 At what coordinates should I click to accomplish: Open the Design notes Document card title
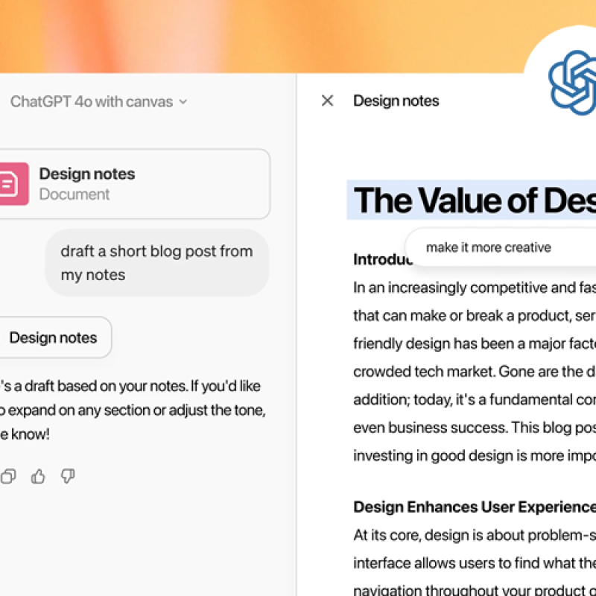pyautogui.click(x=87, y=174)
